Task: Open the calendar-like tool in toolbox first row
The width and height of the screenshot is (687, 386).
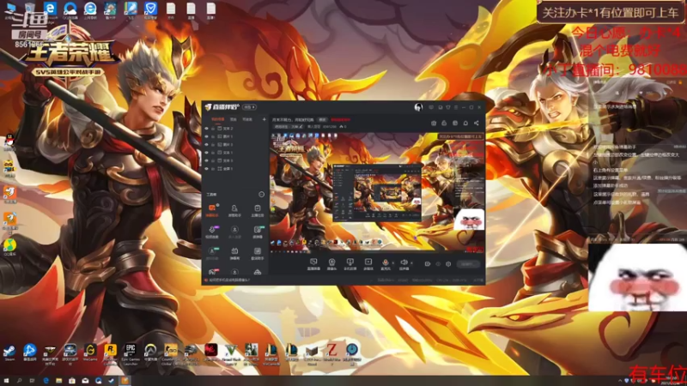Action: [x=258, y=209]
